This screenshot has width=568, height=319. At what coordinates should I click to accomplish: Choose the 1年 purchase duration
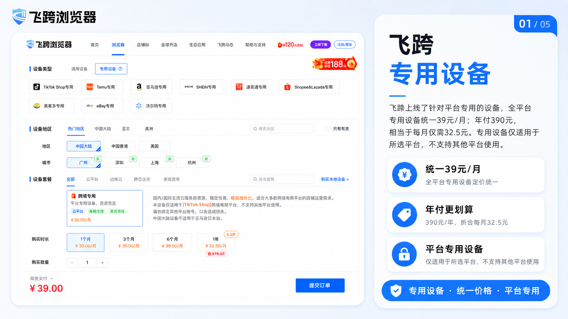point(216,242)
